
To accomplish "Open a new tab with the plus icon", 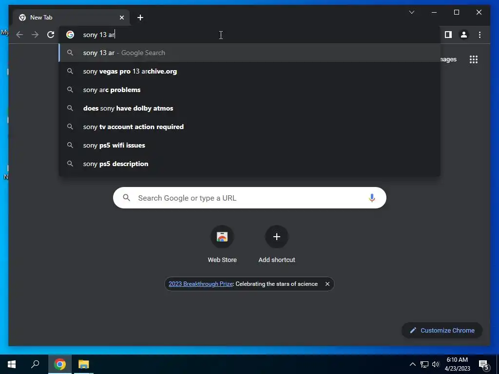I will [140, 18].
